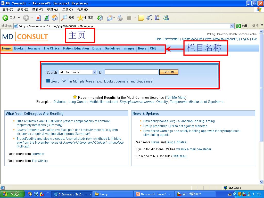The width and height of the screenshot is (264, 198).
Task: Open the 工具 menu
Action: (x=68, y=10)
